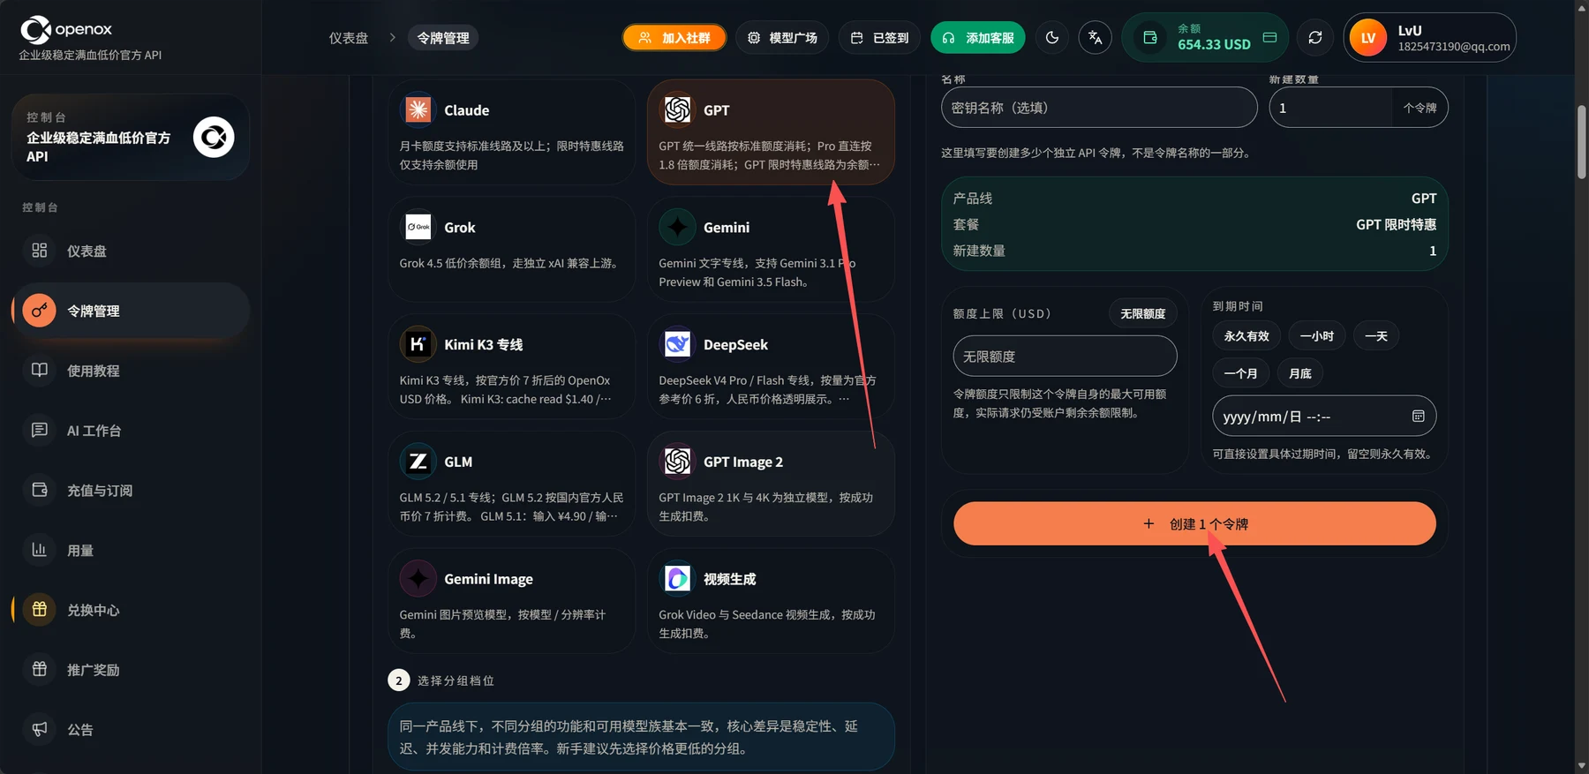Click the 用量 chart icon
The image size is (1589, 774).
[40, 550]
